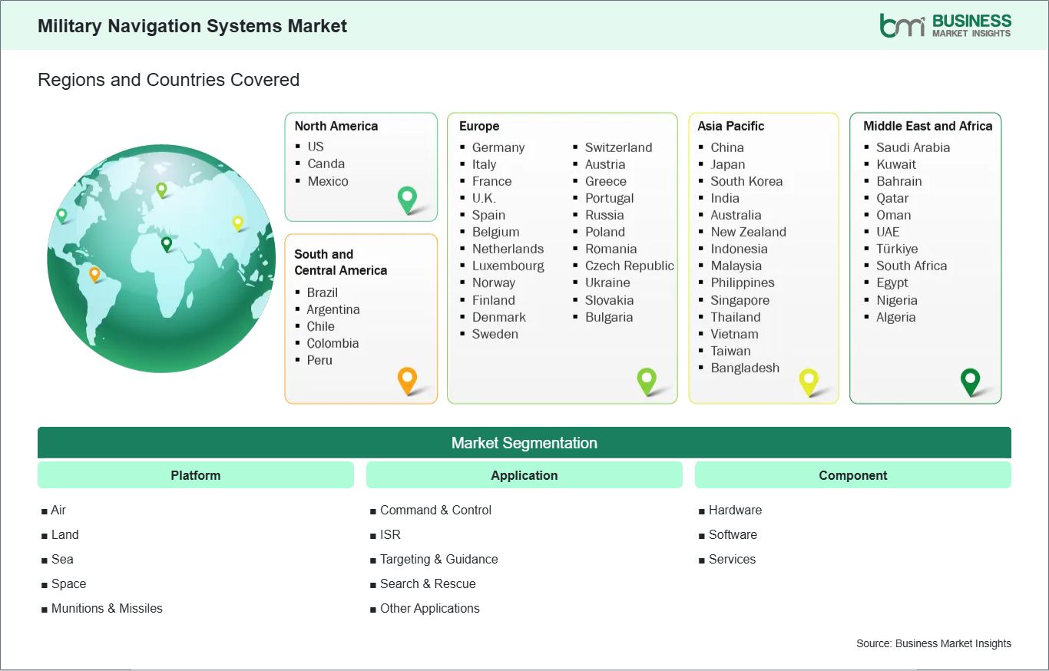Click the green pin in North America card
Screen dimensions: 1049x671
[x=407, y=200]
